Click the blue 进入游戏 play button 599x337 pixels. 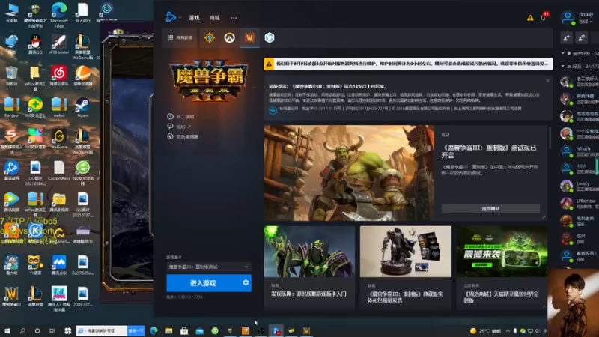tap(203, 283)
